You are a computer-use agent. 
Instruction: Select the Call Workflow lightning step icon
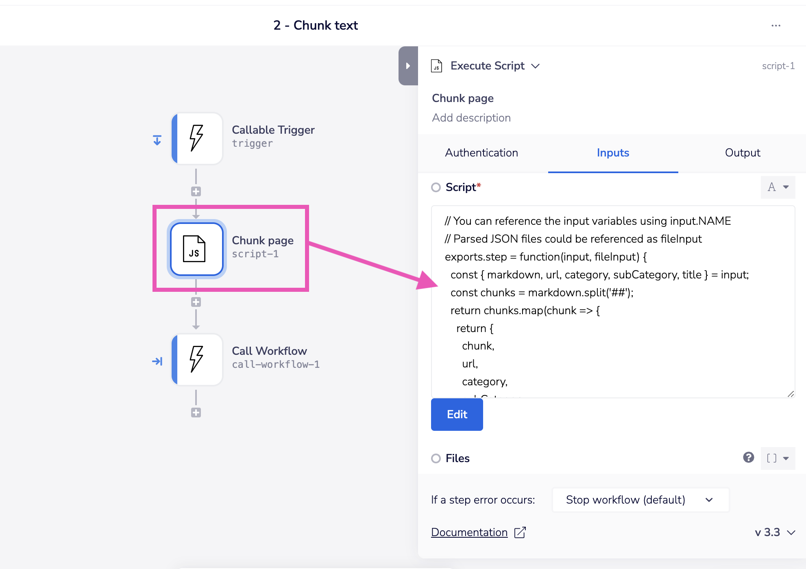coord(197,359)
